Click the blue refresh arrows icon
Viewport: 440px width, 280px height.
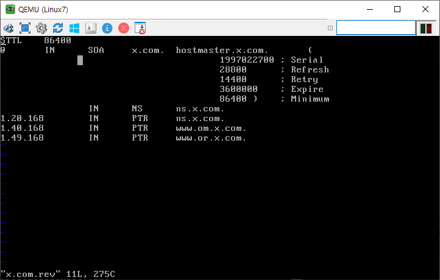pos(58,28)
